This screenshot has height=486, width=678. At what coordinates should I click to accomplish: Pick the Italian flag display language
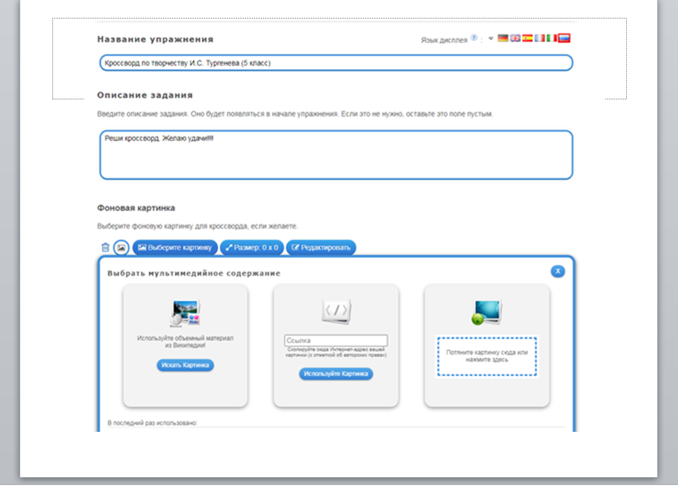pyautogui.click(x=552, y=38)
